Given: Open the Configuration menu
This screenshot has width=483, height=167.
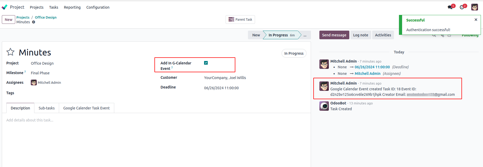Looking at the screenshot, I should [98, 7].
